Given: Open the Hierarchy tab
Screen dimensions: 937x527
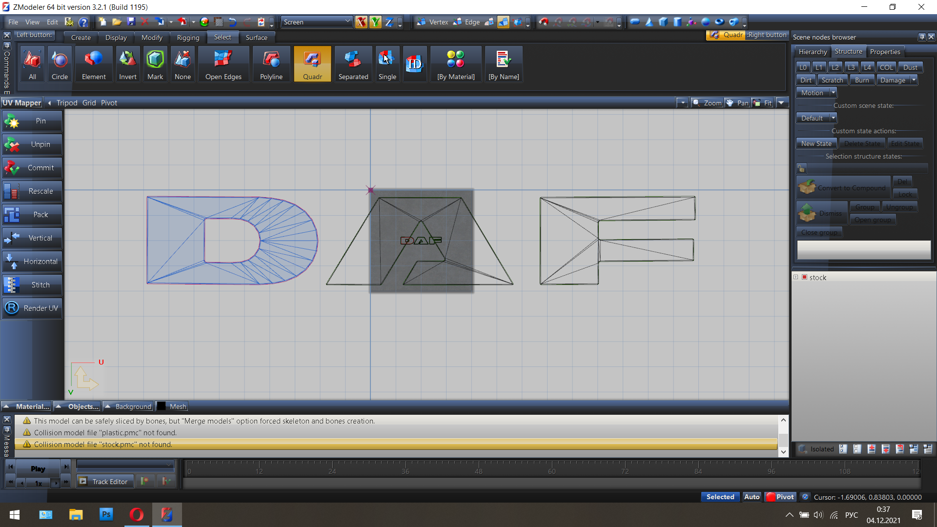Looking at the screenshot, I should pos(813,52).
